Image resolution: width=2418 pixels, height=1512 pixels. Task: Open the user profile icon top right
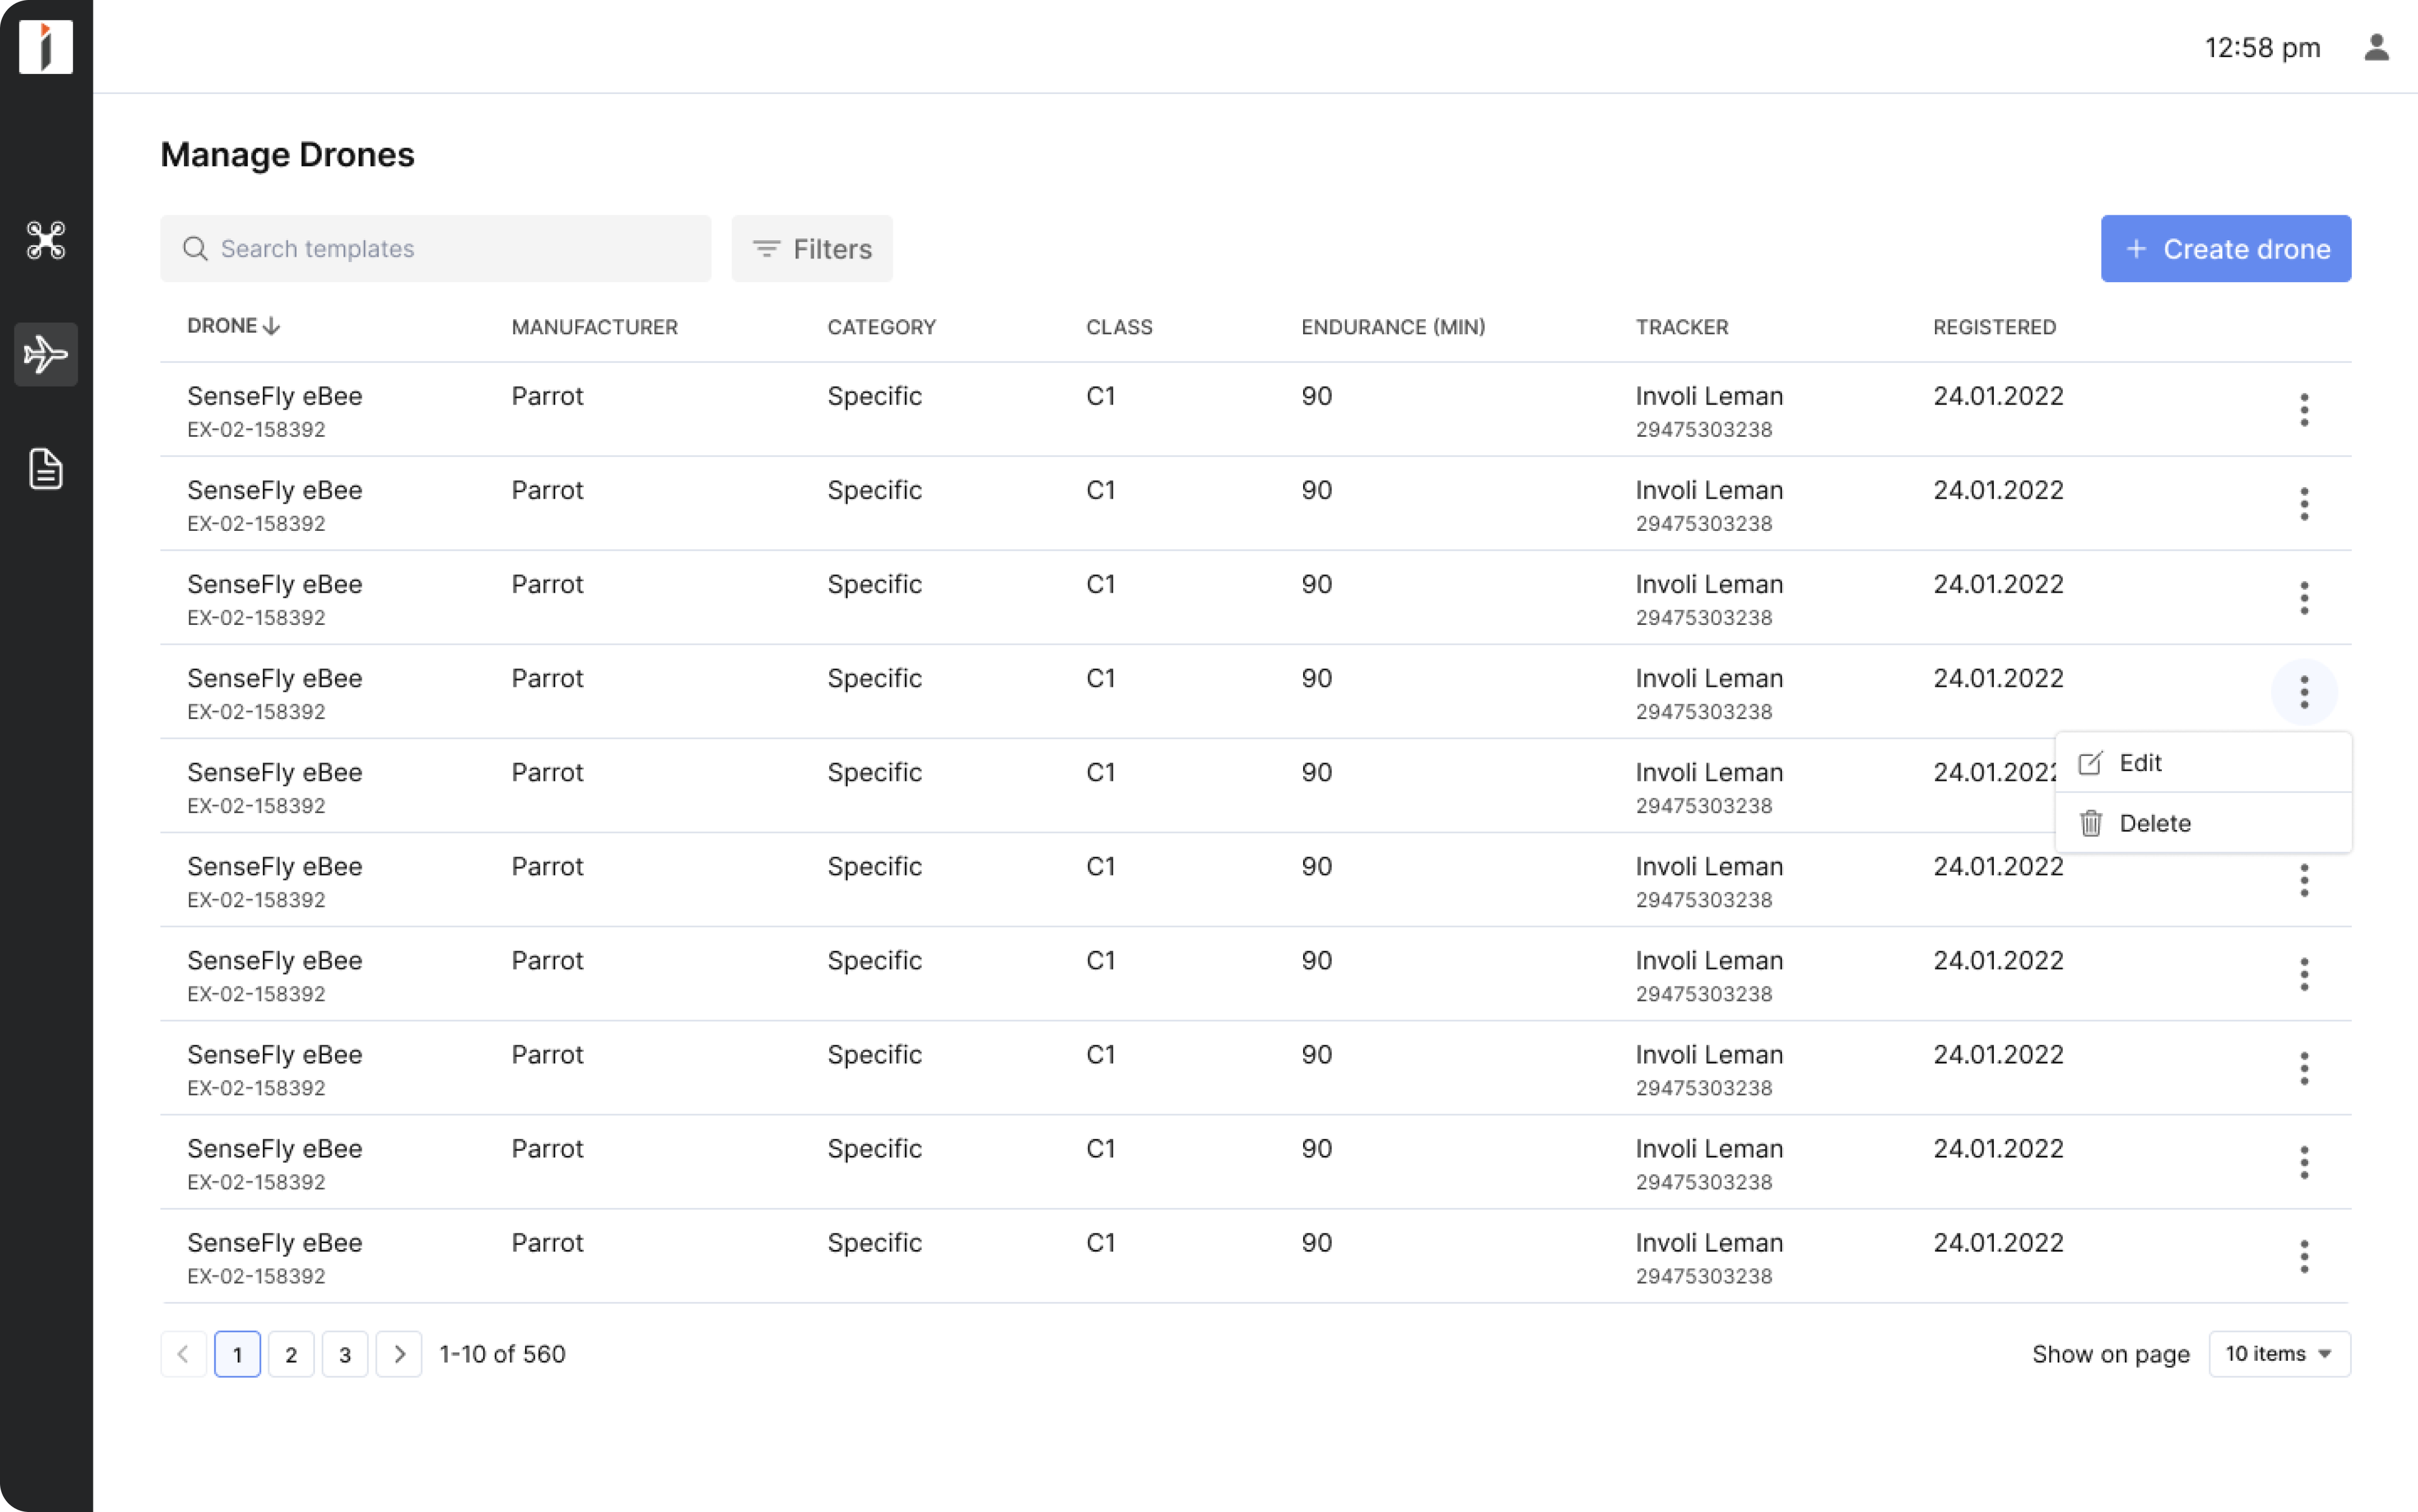click(x=2377, y=46)
